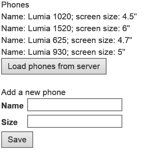
Task: Click "Name:" prefix of Lumia 1020 row
Action: pos(13,17)
